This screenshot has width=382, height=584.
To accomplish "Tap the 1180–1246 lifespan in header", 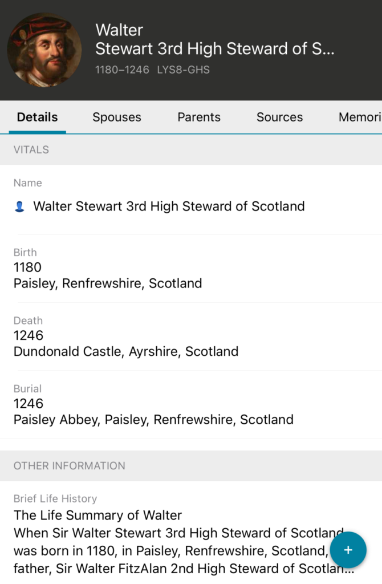I will tap(122, 70).
